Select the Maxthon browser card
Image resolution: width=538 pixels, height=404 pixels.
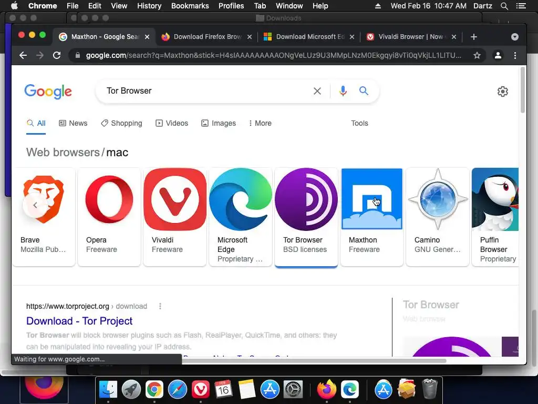point(372,216)
